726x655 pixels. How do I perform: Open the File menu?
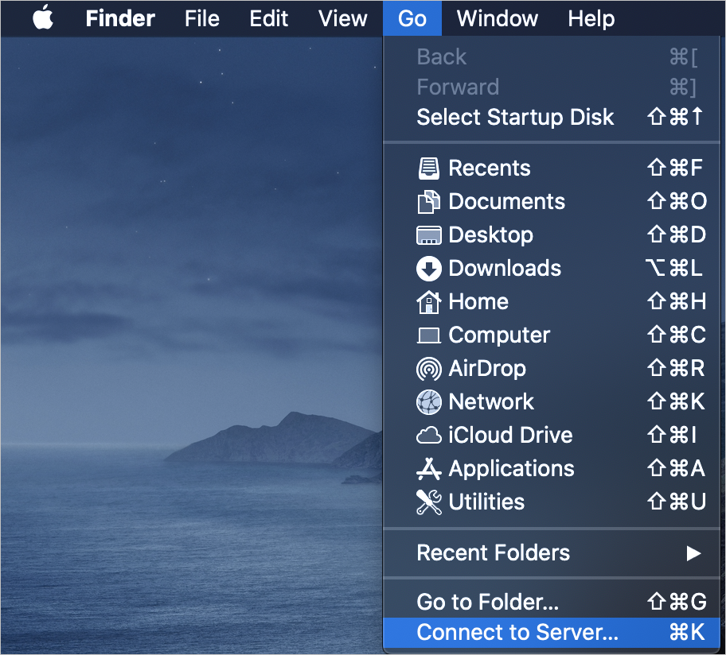(202, 18)
